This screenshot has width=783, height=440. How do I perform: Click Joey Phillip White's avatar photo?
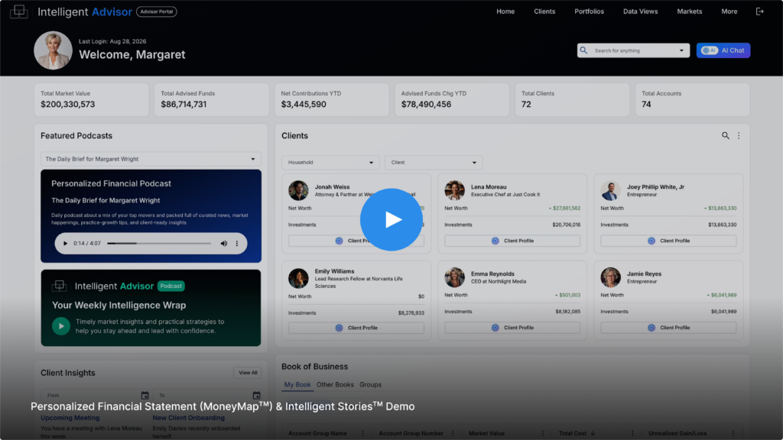click(611, 190)
